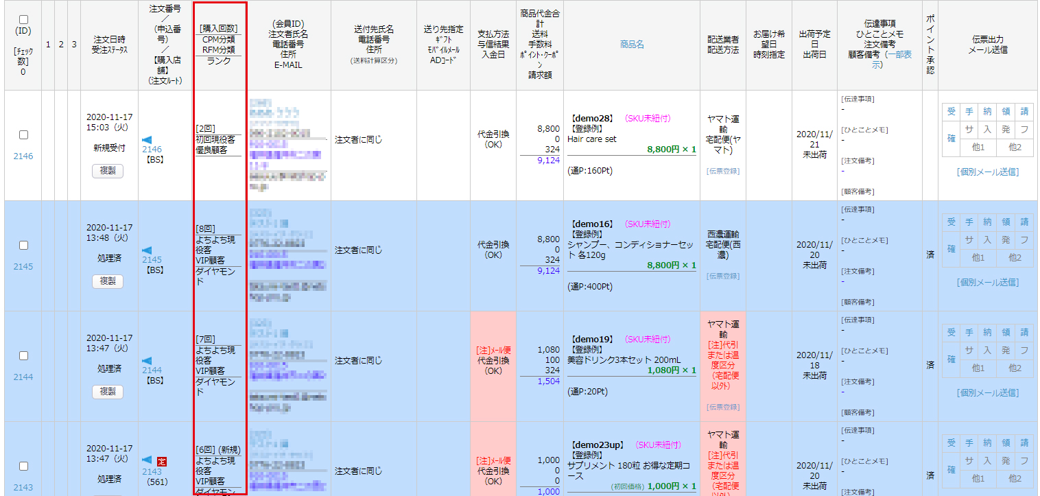Image resolution: width=1040 pixels, height=496 pixels.
Task: Click the blue arrow icon beside order 2144
Action: [147, 360]
